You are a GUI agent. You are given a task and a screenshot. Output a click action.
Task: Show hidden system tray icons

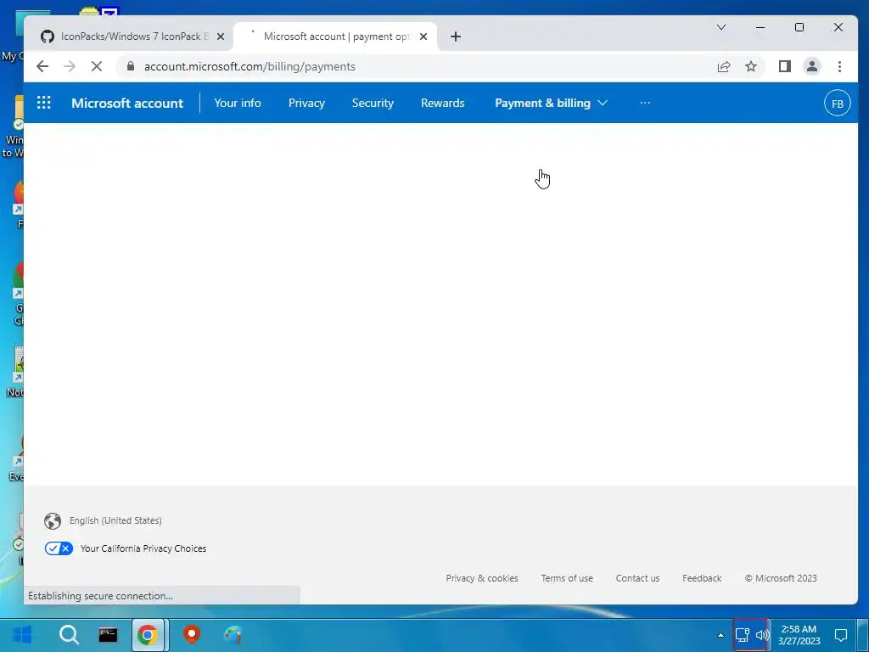click(x=720, y=635)
